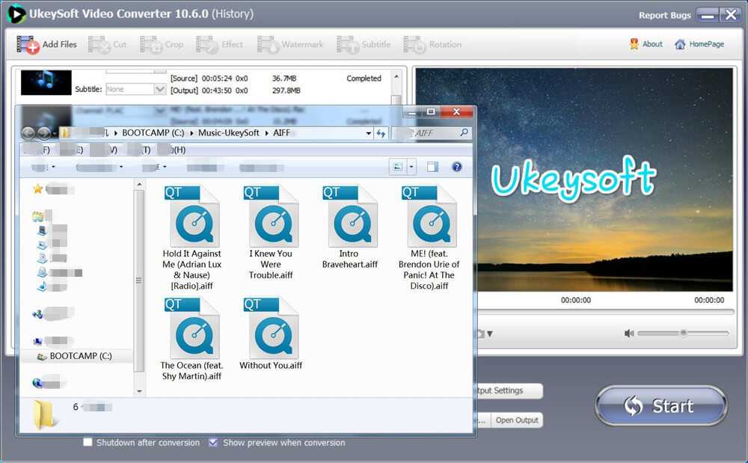Go to HomePage via house icon
748x463 pixels.
680,44
